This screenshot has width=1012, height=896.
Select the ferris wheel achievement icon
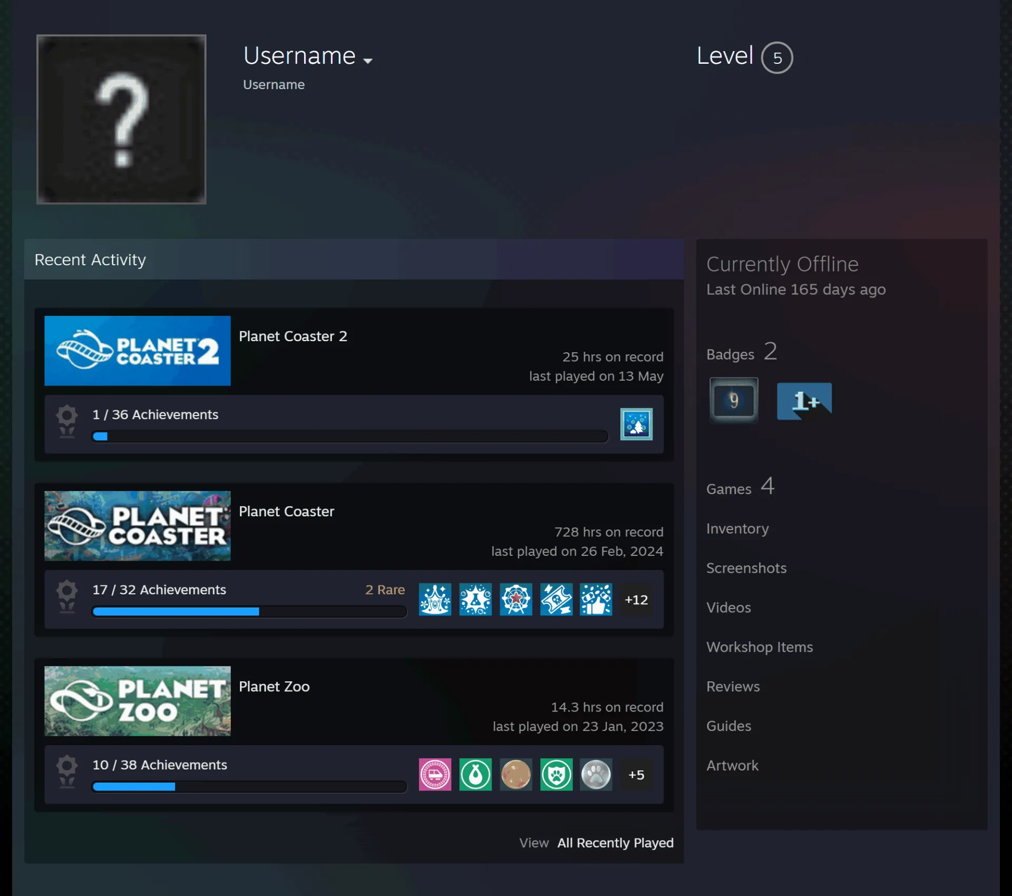516,599
